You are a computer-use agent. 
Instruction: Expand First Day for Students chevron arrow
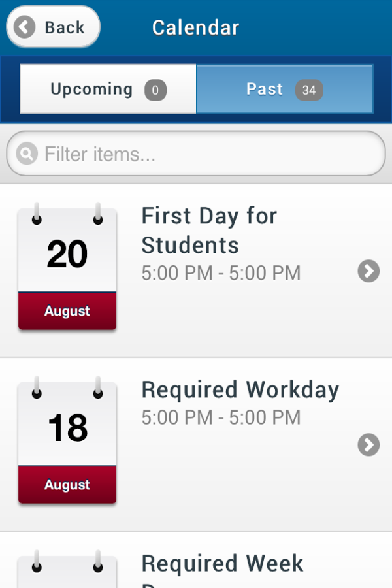pyautogui.click(x=368, y=270)
